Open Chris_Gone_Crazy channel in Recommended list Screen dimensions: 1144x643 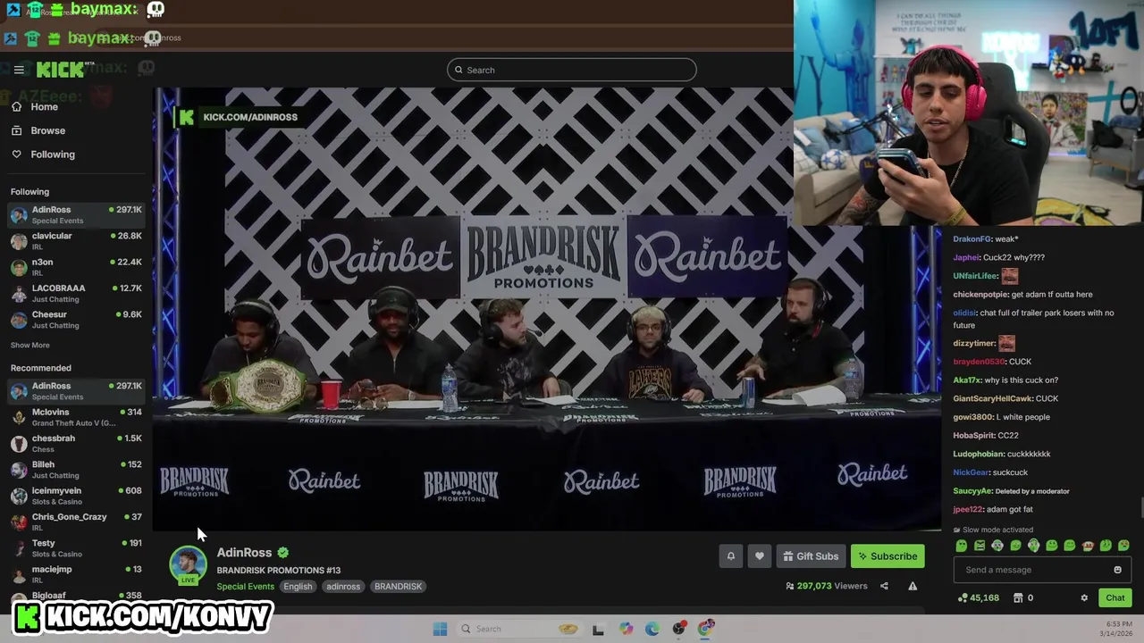point(76,522)
